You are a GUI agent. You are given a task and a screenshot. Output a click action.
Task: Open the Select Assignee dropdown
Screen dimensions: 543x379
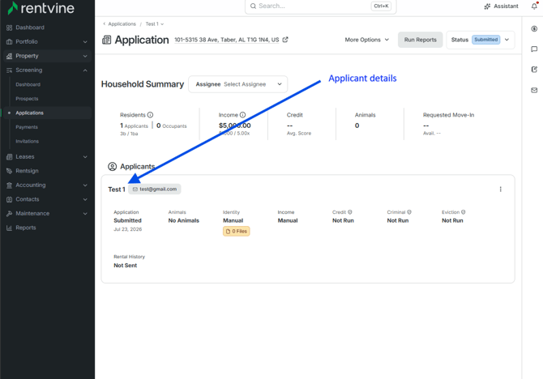(238, 84)
